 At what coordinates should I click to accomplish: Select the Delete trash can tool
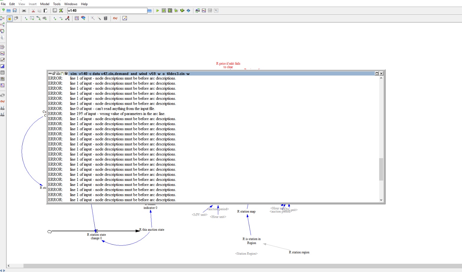pos(106,18)
